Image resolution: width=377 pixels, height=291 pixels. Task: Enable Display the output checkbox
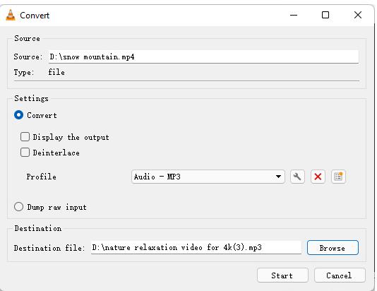[25, 137]
